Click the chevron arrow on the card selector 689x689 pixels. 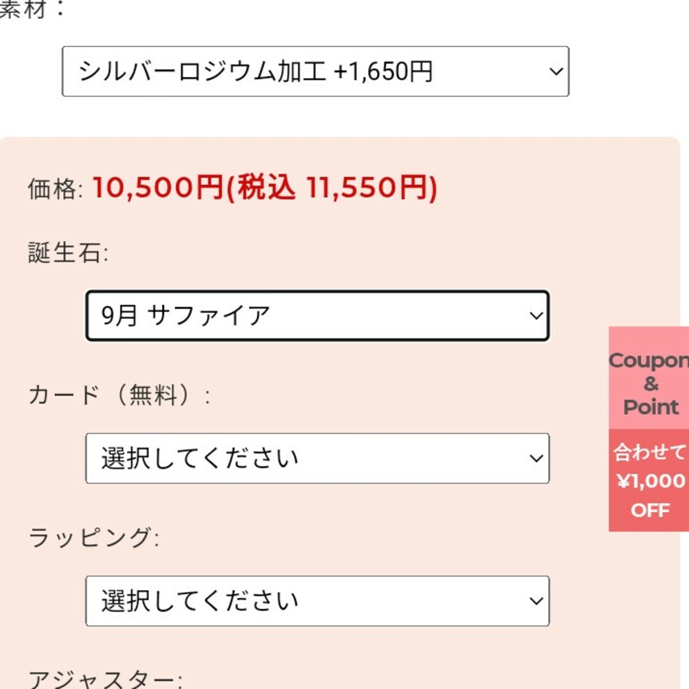pyautogui.click(x=536, y=458)
